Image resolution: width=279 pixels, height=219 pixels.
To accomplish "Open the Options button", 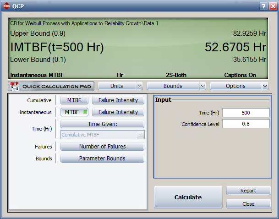I will tap(235, 86).
